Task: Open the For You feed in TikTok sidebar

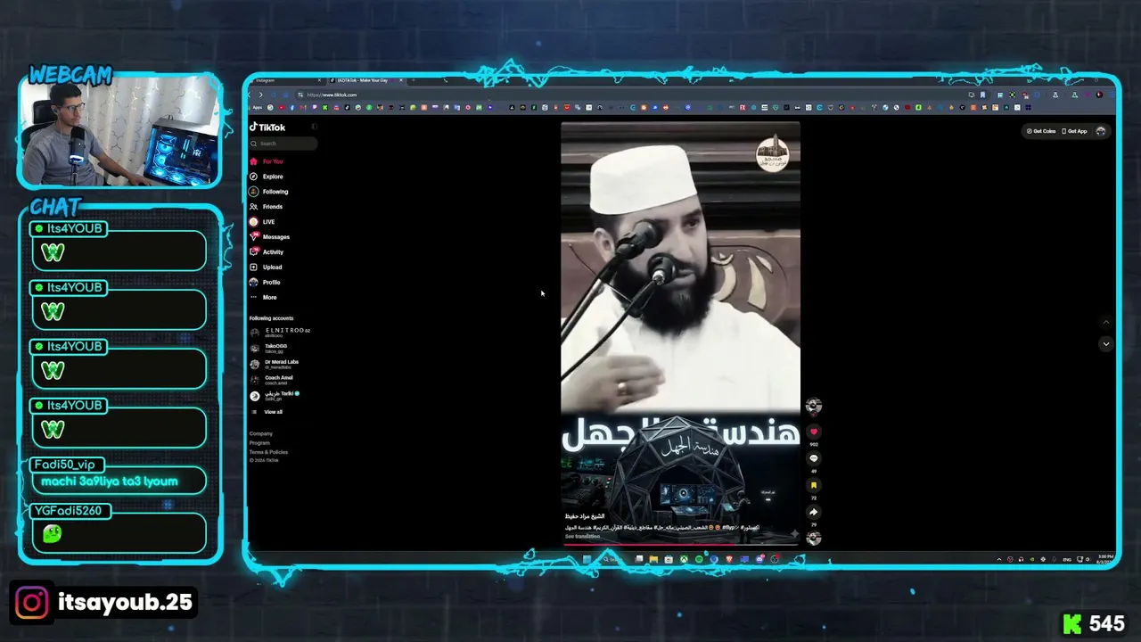Action: pos(267,161)
